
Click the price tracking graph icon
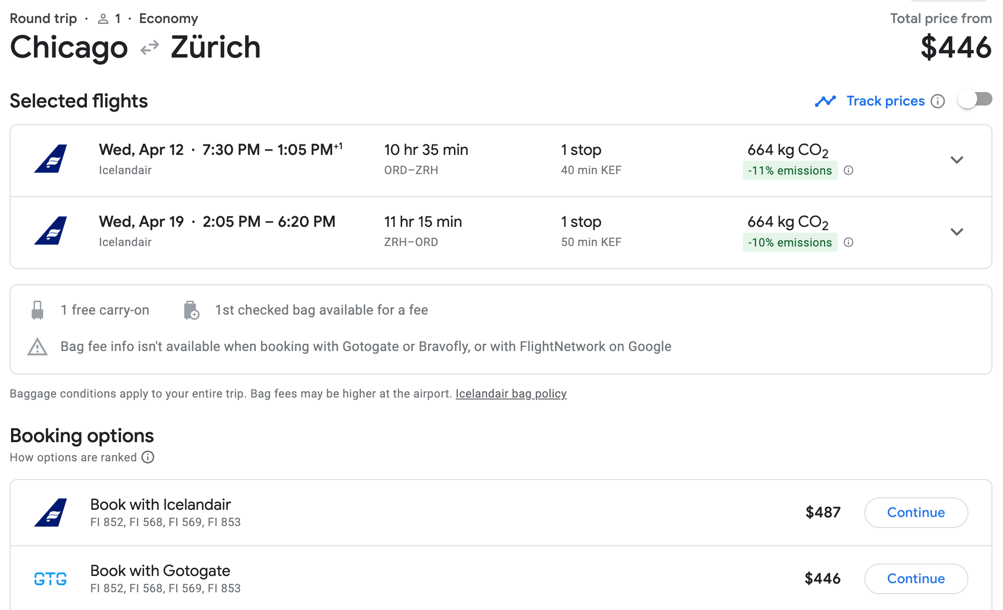click(825, 101)
